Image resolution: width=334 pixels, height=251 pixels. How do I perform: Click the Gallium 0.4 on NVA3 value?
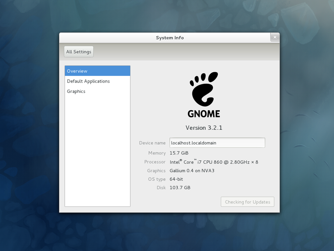point(192,171)
